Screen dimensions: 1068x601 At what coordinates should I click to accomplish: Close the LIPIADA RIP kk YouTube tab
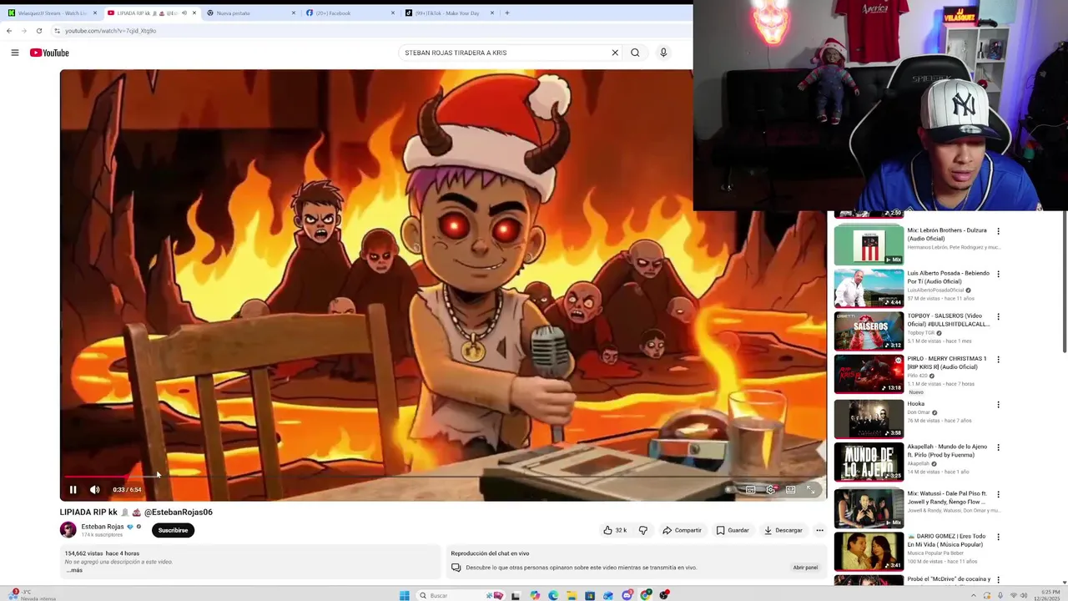point(194,13)
